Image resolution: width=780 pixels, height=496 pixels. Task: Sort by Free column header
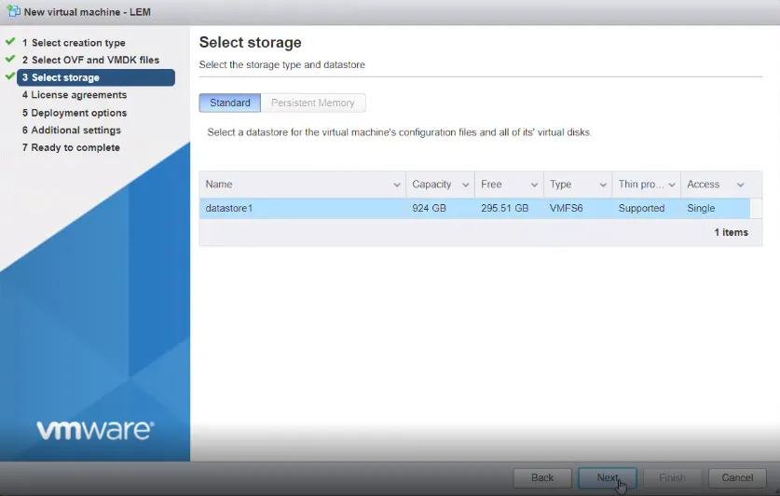coord(491,185)
